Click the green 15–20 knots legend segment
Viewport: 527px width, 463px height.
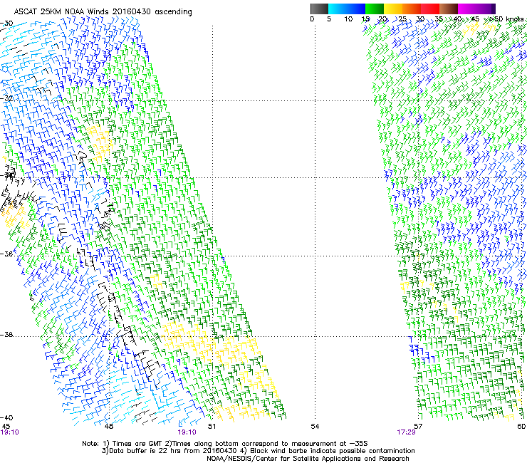[x=375, y=9]
